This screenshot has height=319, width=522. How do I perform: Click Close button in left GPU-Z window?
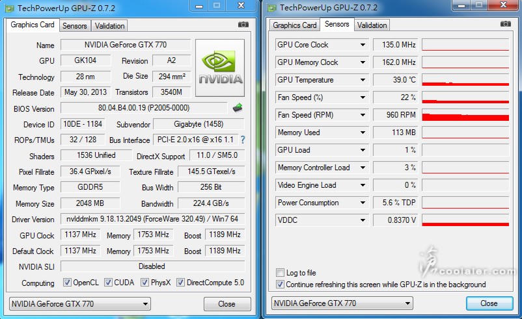[227, 304]
